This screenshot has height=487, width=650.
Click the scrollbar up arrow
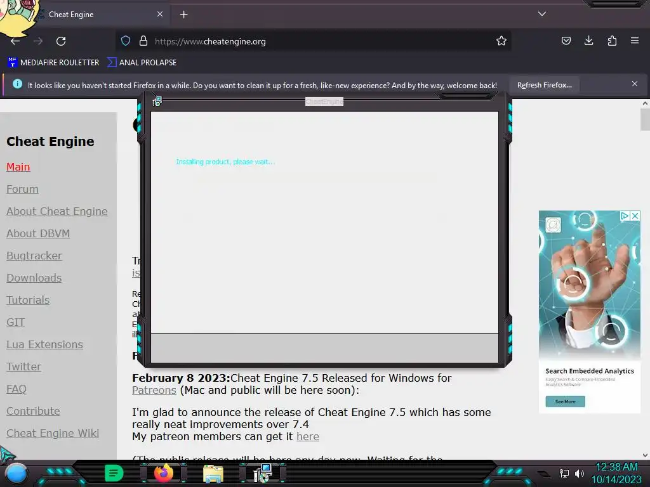pyautogui.click(x=645, y=103)
